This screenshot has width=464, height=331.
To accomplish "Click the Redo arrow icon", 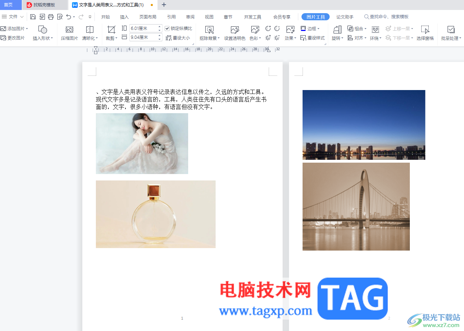I will click(81, 17).
